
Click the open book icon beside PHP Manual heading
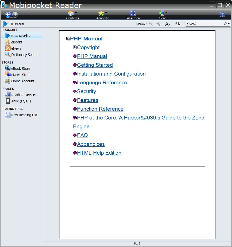tap(68, 39)
